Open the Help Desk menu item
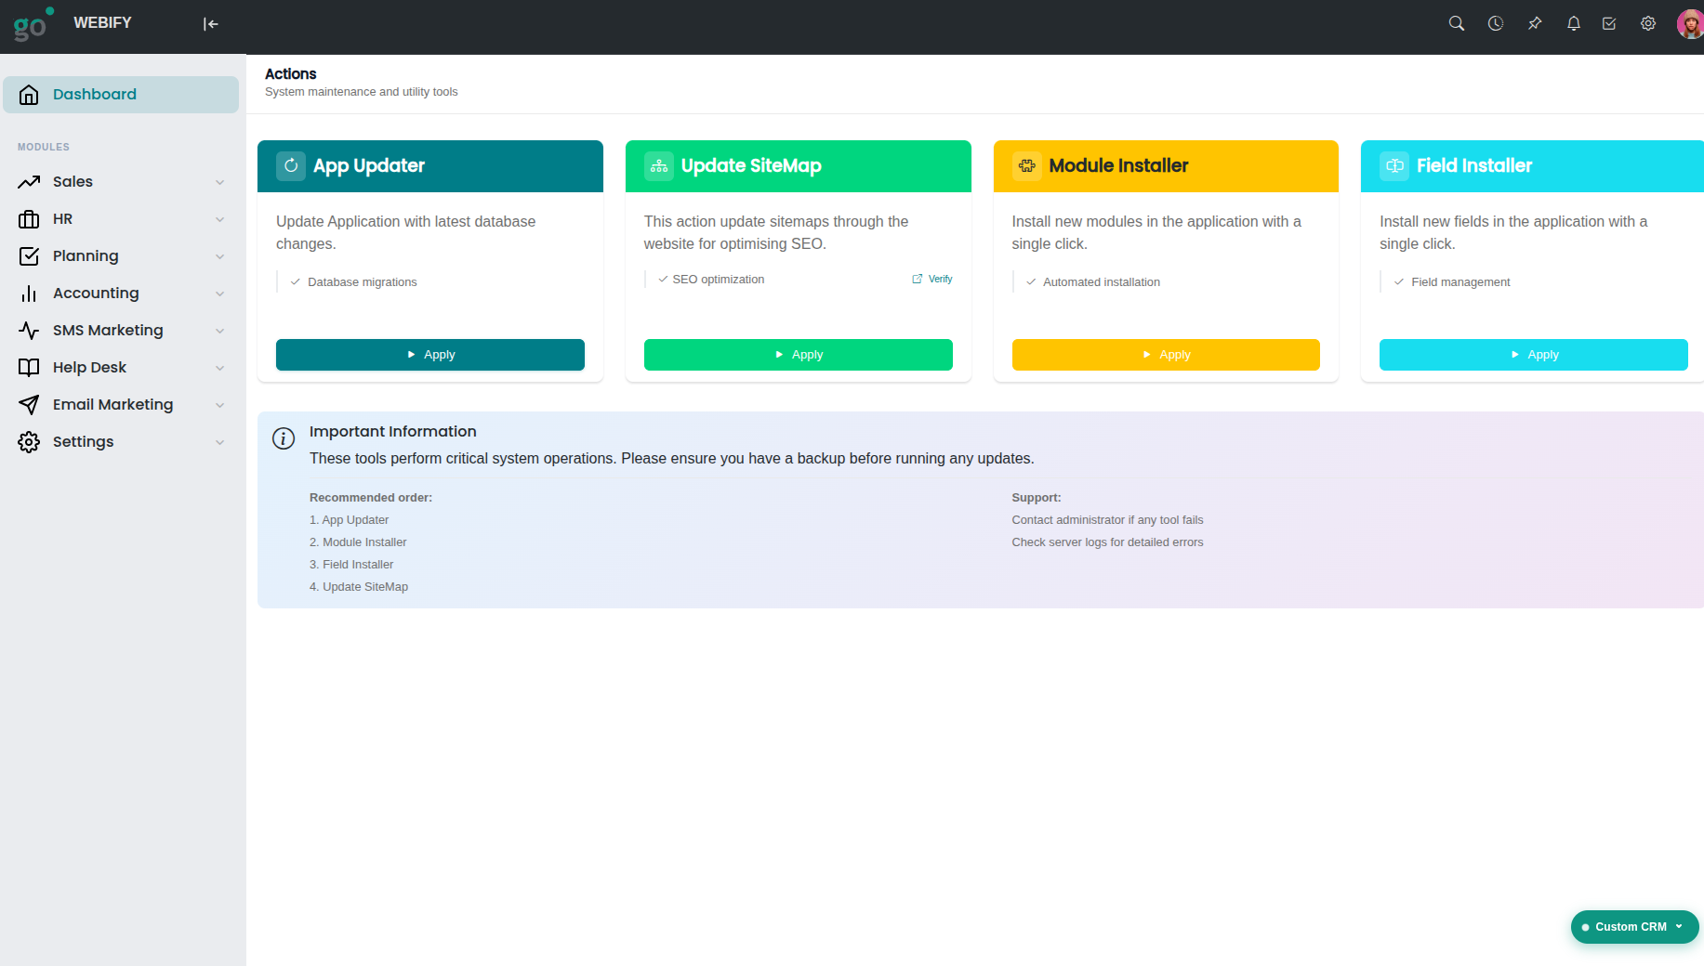The width and height of the screenshot is (1704, 966). tap(121, 368)
